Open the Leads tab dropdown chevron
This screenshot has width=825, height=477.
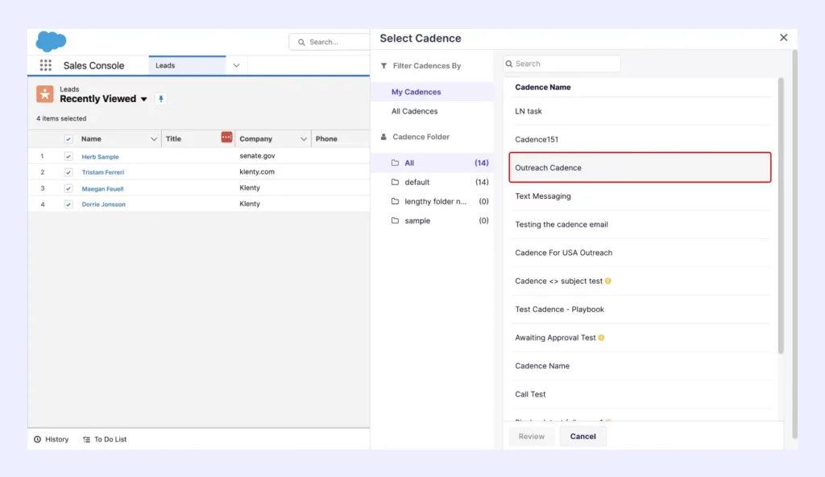236,66
